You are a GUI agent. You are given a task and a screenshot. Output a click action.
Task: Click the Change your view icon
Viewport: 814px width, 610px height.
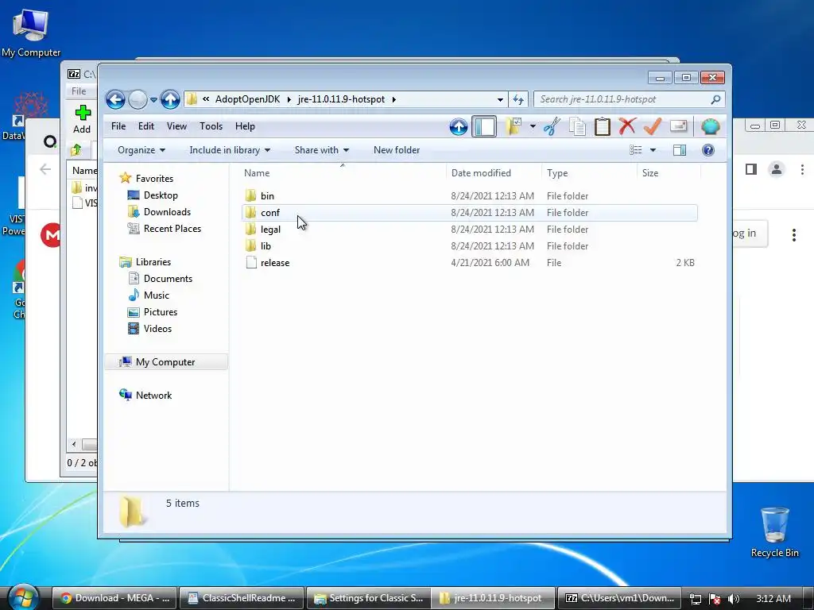tap(636, 150)
